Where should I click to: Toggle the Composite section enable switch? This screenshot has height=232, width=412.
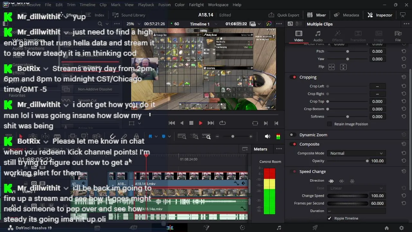click(293, 144)
